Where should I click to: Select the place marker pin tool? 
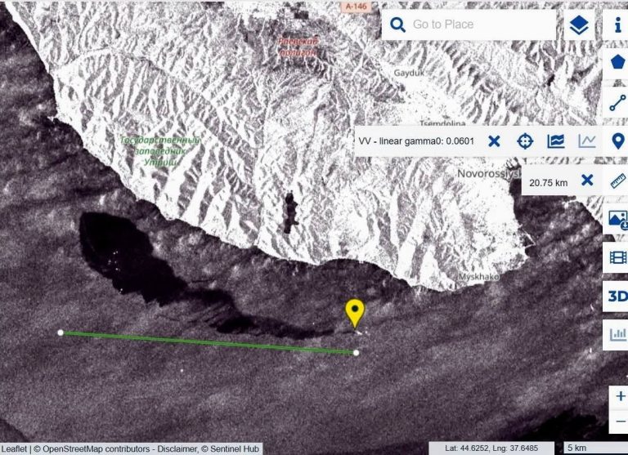point(618,141)
